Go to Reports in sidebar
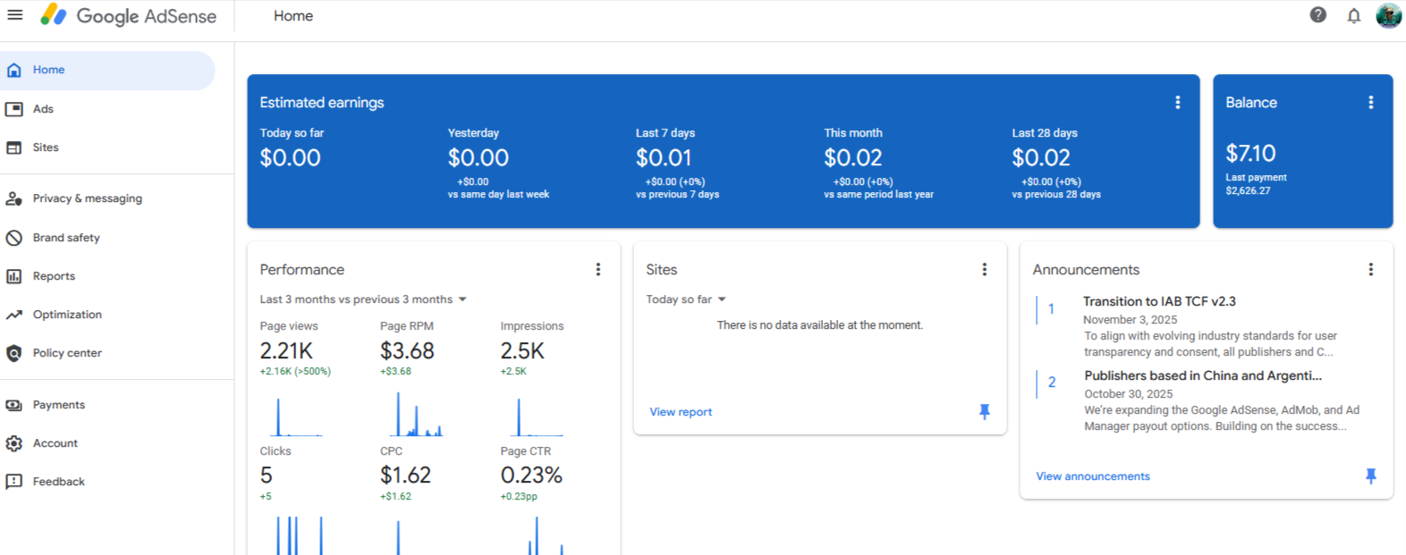1406x555 pixels. click(54, 276)
